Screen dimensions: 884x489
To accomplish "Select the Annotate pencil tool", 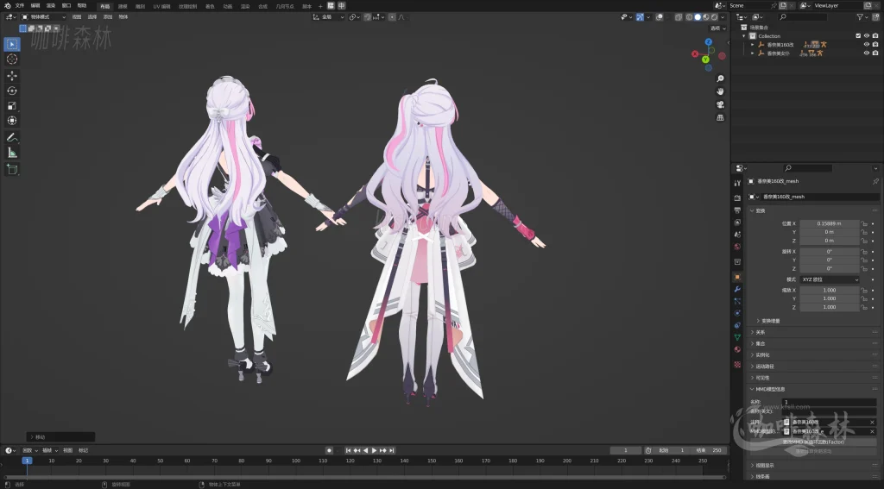I will point(12,137).
